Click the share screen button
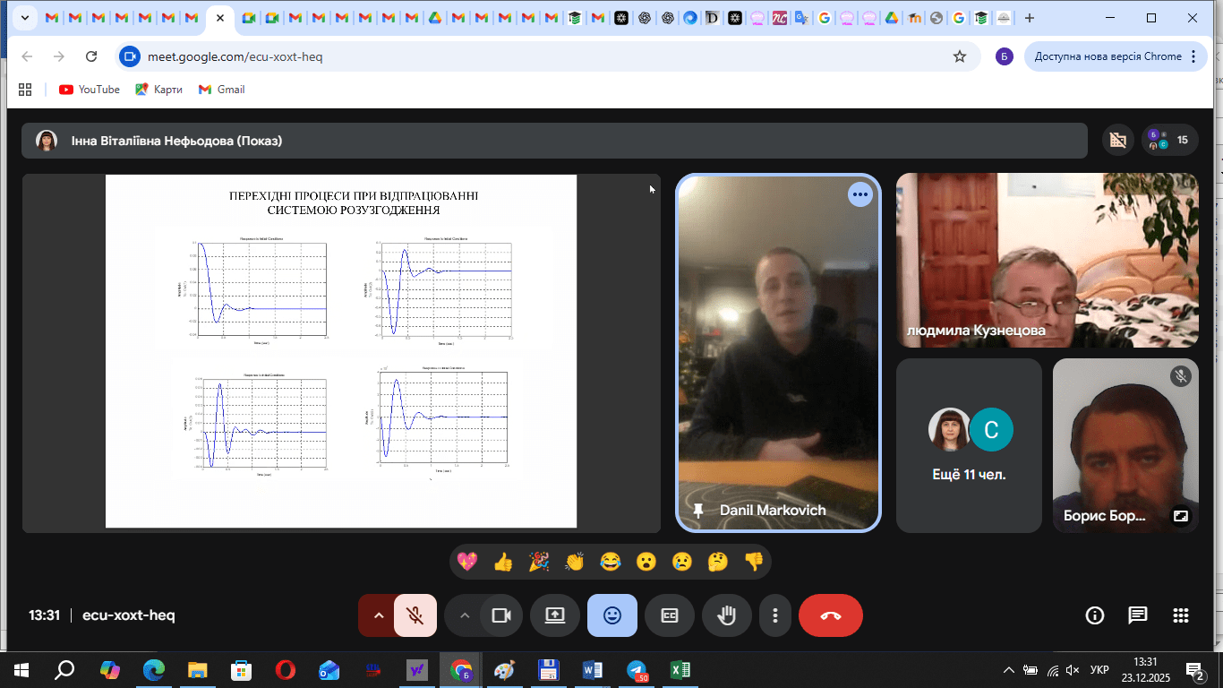Image resolution: width=1223 pixels, height=688 pixels. pos(555,615)
